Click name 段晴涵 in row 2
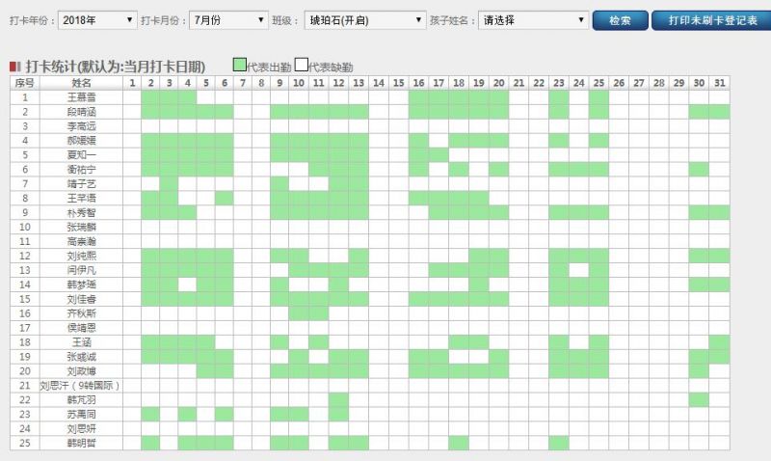 point(81,112)
